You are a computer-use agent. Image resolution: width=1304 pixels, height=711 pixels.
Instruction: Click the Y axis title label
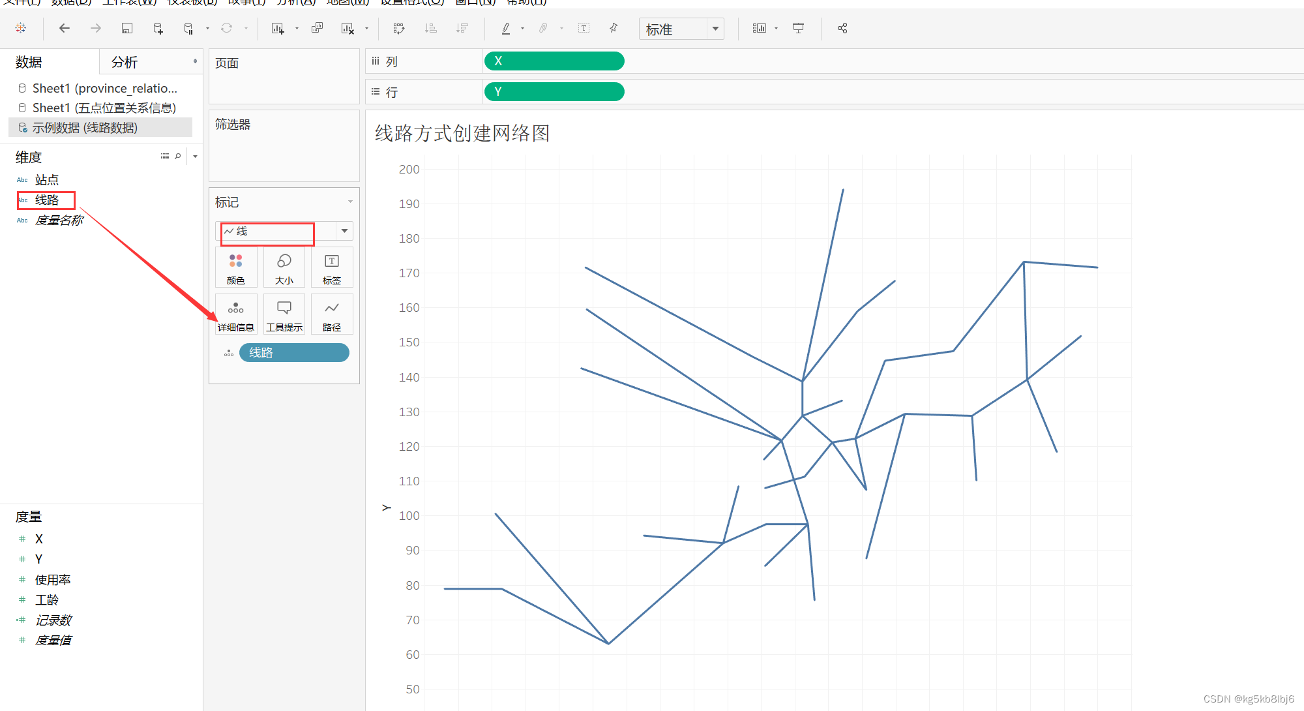click(x=386, y=507)
